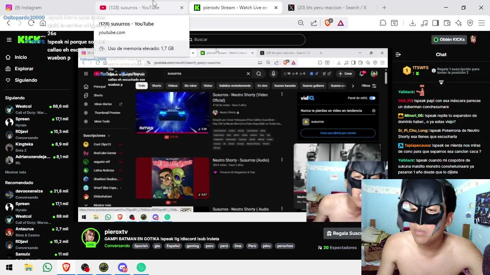
Task: Click Minori_06 username in chat
Action: 414,116
